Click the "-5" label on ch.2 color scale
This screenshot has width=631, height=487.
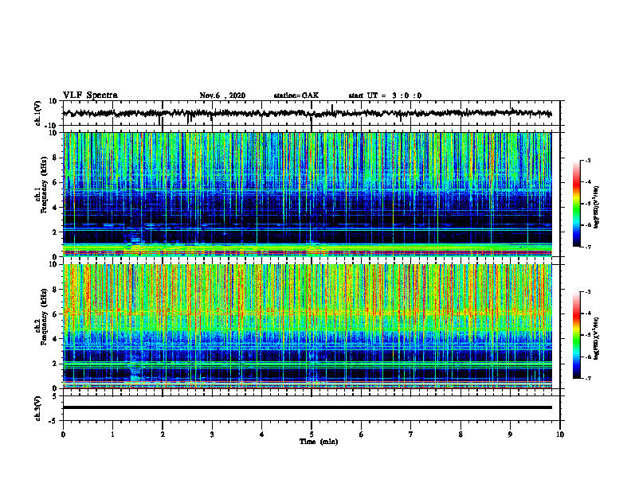[588, 335]
